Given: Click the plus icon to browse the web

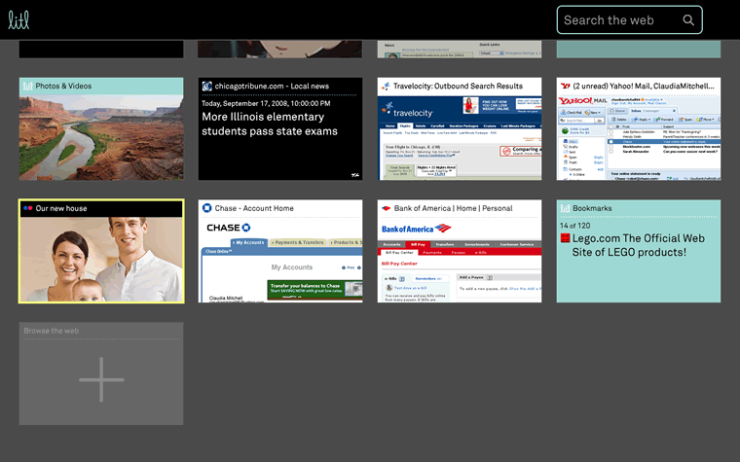Looking at the screenshot, I should click(x=101, y=379).
